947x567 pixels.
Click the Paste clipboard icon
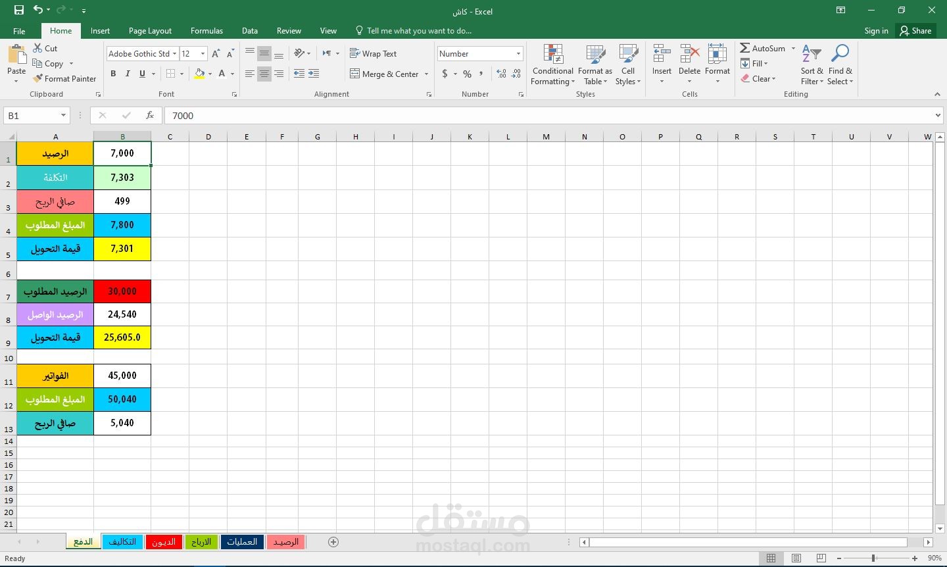[x=16, y=55]
